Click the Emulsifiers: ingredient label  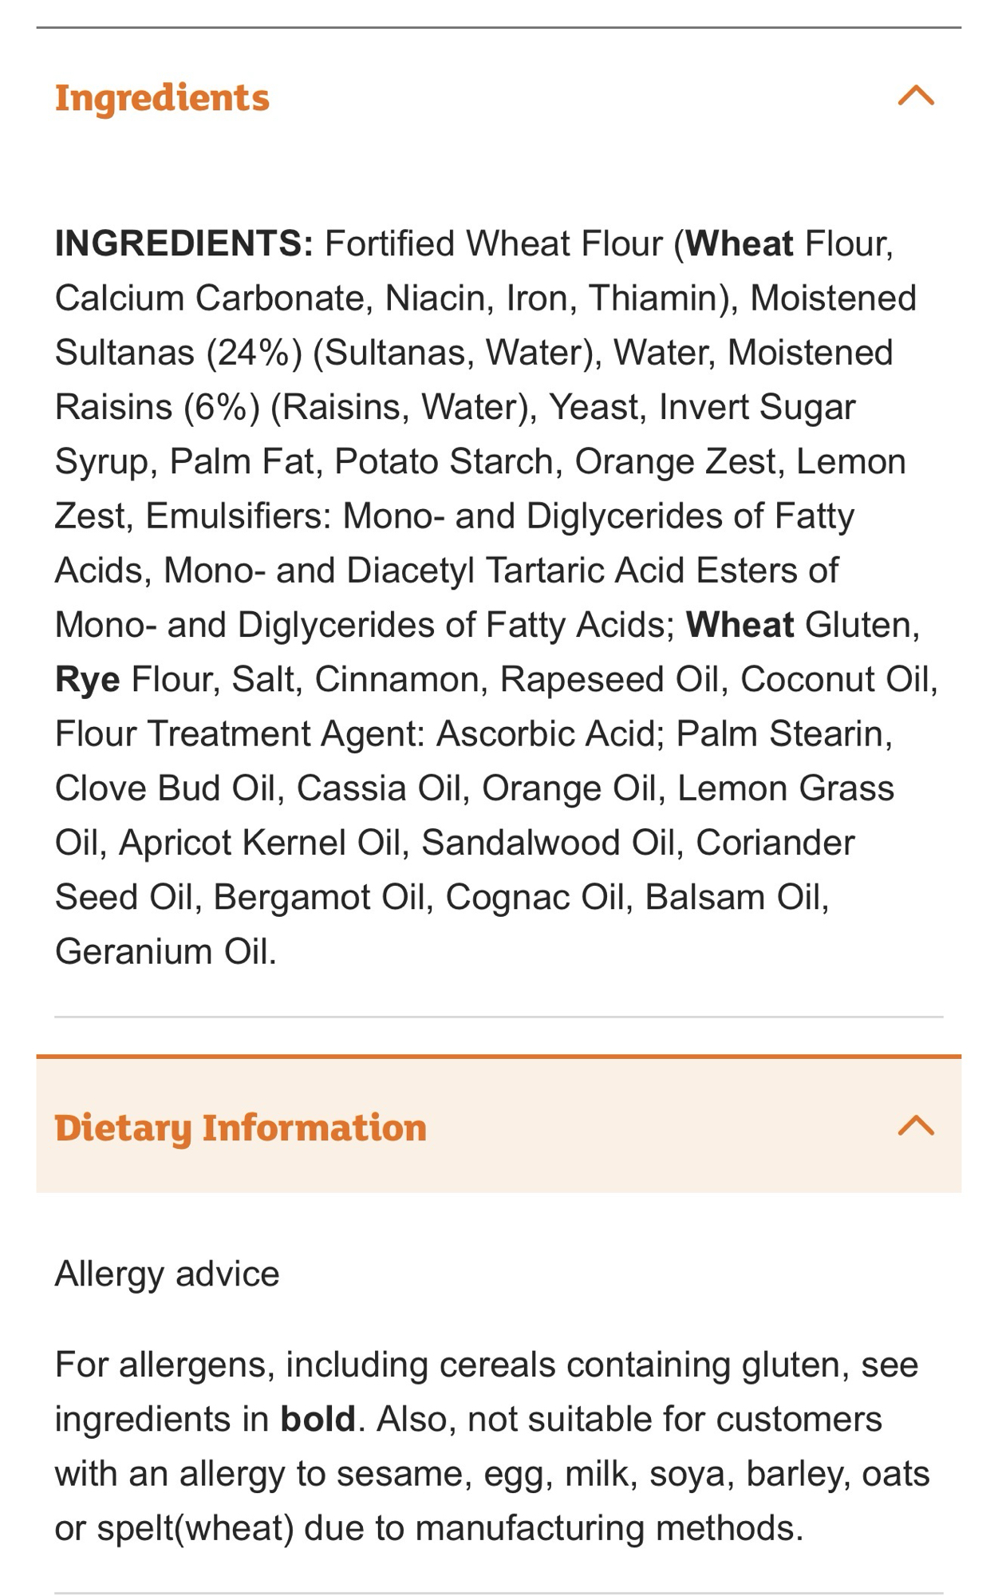click(x=238, y=516)
